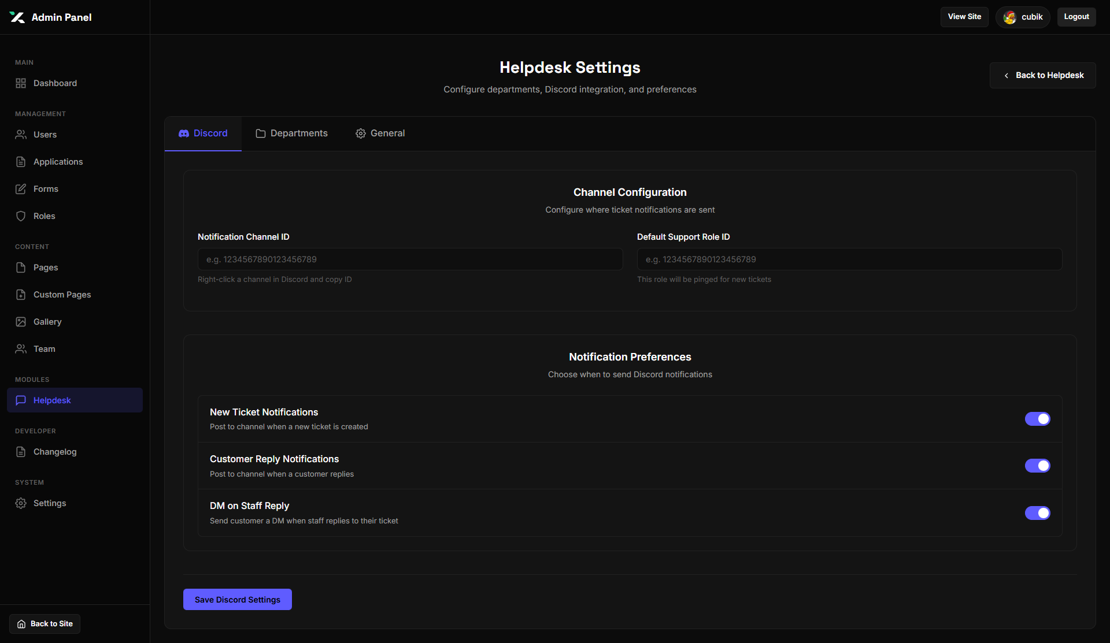Screen dimensions: 1110x643
Task: Click the Helpdesk Settings page title
Action: coord(570,68)
